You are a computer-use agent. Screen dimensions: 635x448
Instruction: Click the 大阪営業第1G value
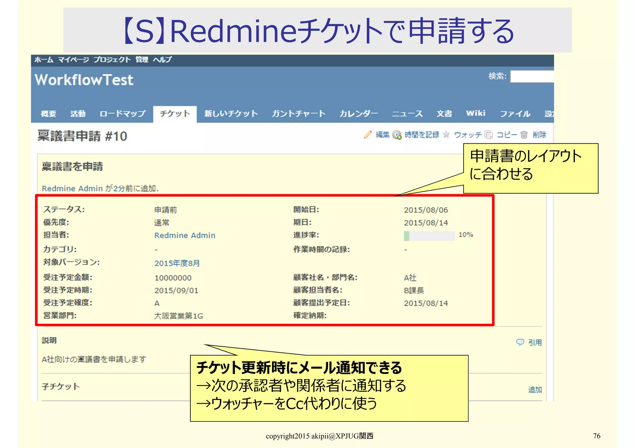coord(179,316)
